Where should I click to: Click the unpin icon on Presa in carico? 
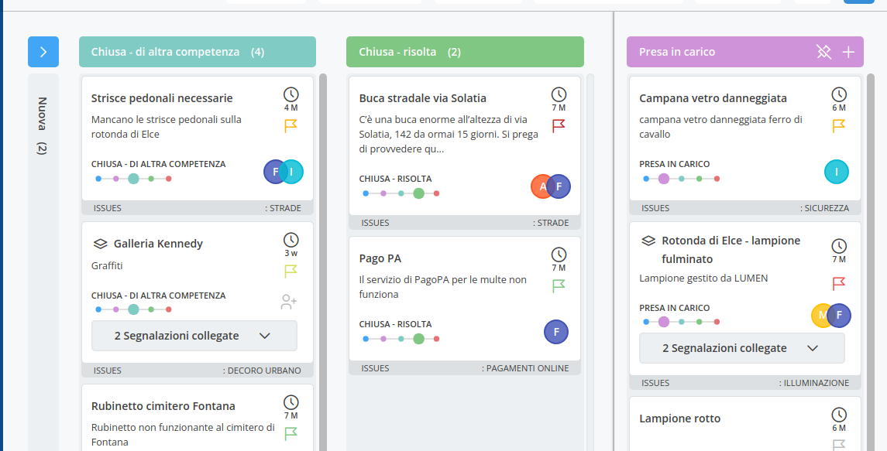pos(823,52)
